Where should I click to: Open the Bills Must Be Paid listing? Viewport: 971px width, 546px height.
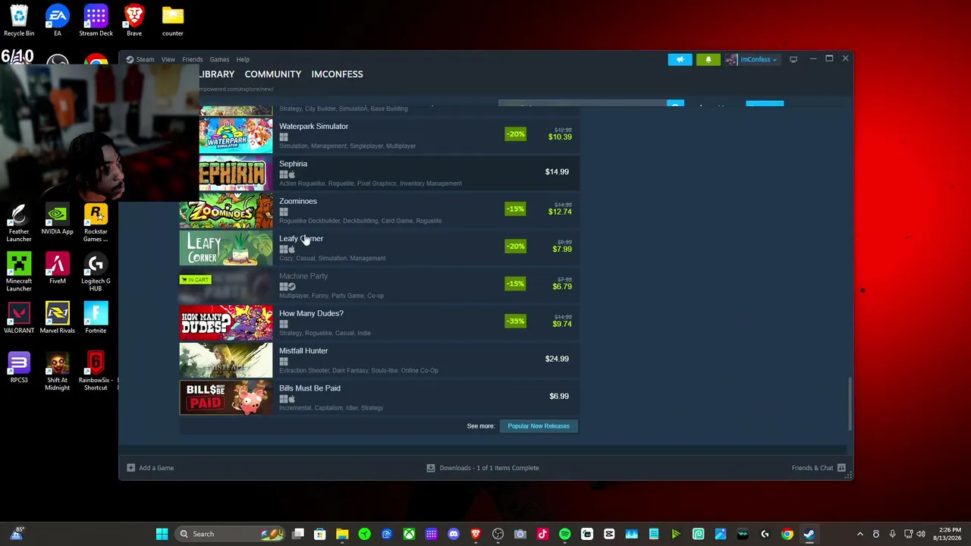pos(379,397)
